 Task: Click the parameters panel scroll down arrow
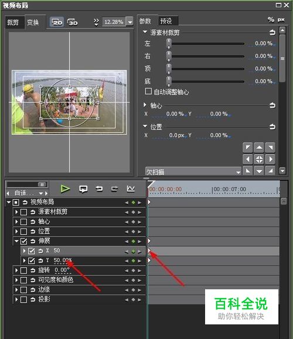pos(282,171)
